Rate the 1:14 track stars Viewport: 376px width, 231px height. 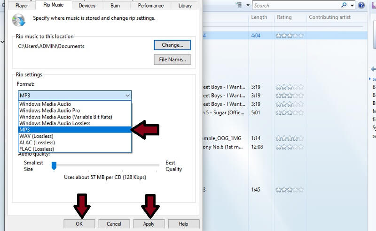click(x=290, y=138)
